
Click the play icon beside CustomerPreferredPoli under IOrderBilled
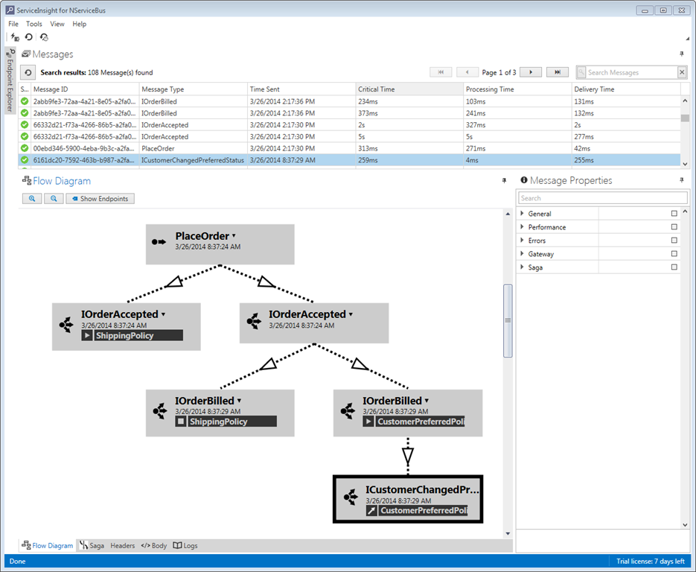(x=368, y=422)
